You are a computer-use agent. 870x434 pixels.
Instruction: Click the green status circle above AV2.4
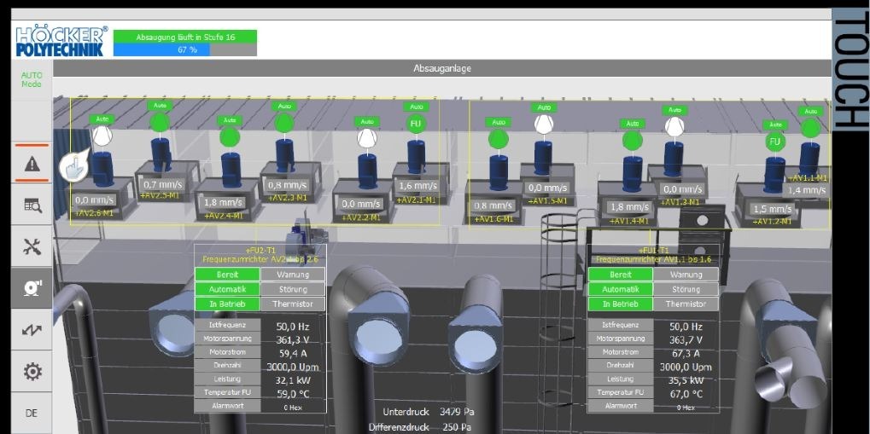coord(230,137)
